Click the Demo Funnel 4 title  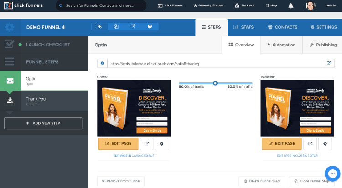pyautogui.click(x=46, y=27)
